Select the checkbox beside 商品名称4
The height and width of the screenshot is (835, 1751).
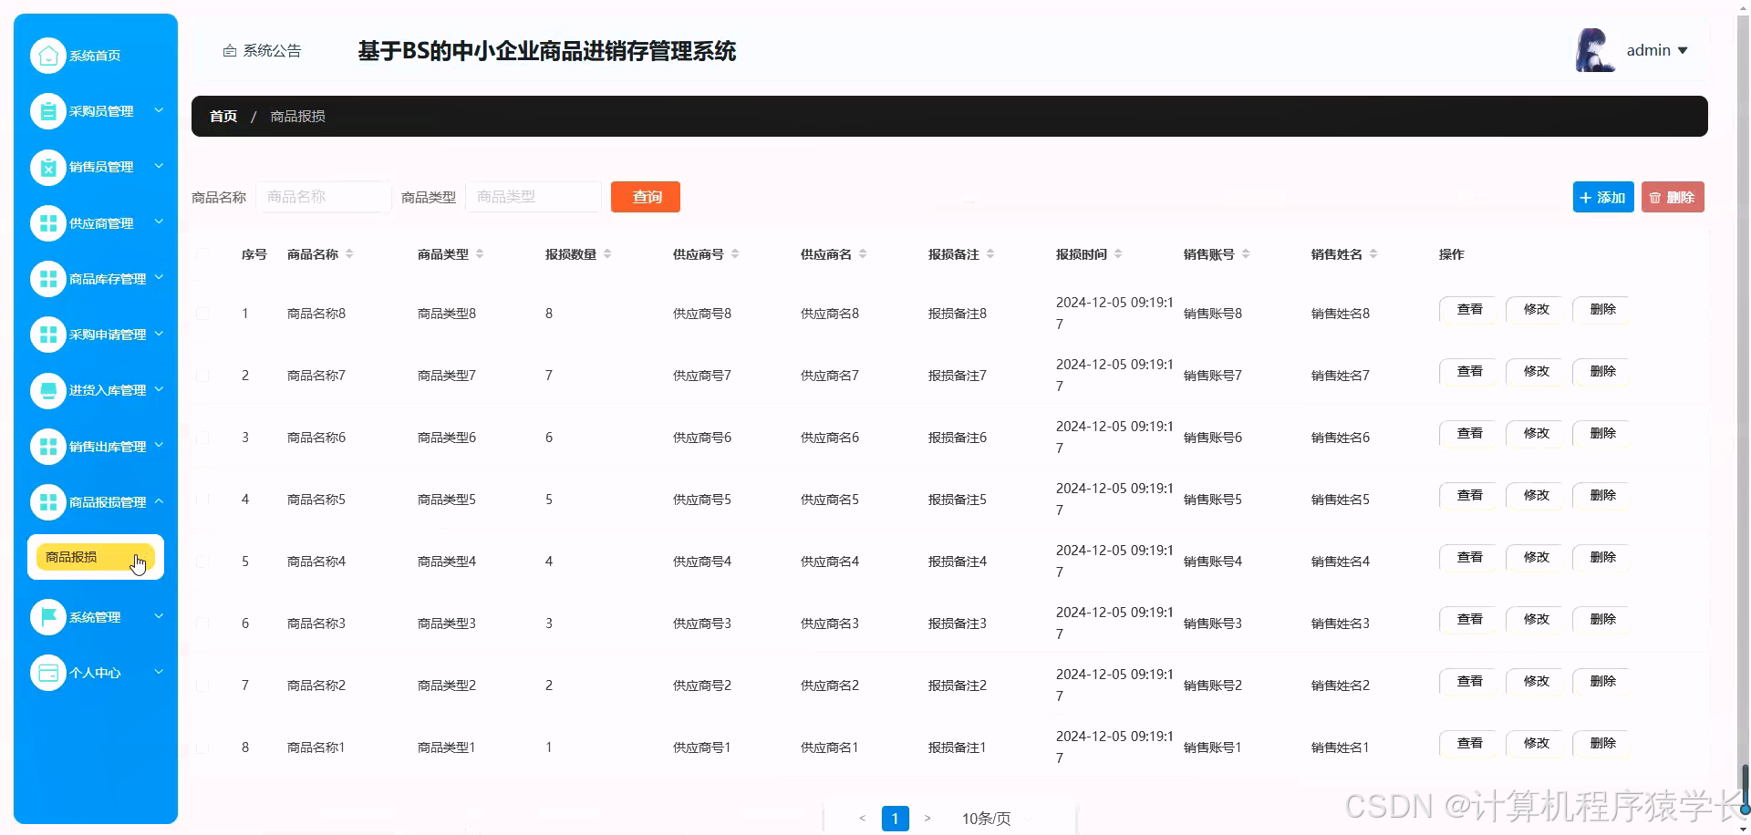tap(202, 562)
